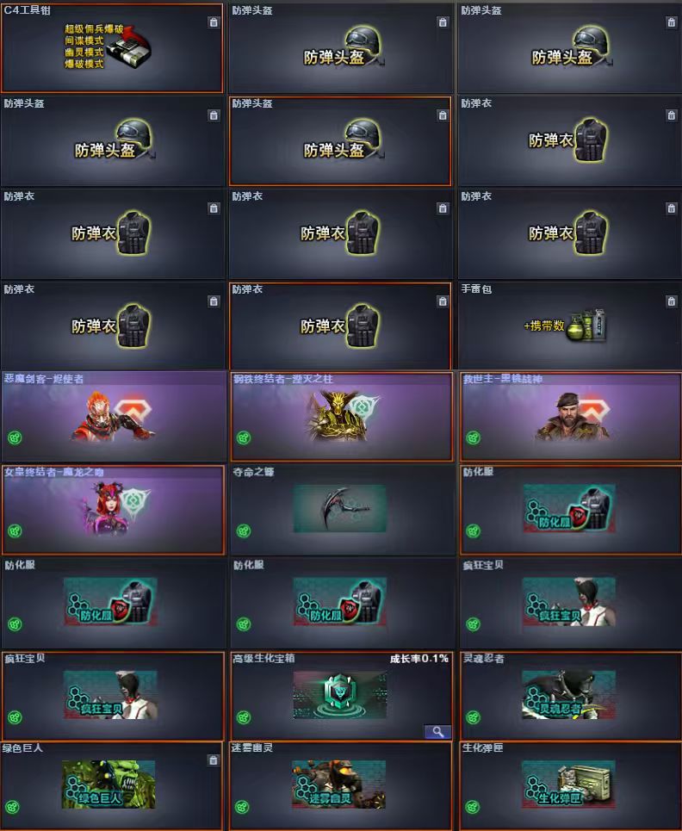The height and width of the screenshot is (831, 682).
Task: Select the 夺命之镰 scythe weapon
Action: 340,509
